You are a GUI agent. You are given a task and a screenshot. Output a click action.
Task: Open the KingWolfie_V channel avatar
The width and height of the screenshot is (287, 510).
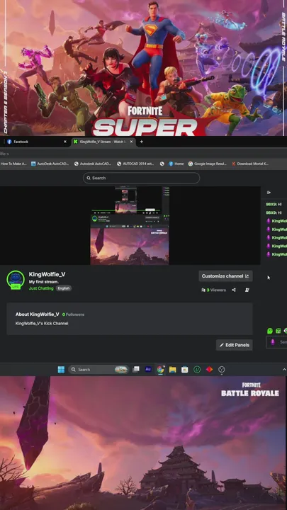[x=16, y=279]
